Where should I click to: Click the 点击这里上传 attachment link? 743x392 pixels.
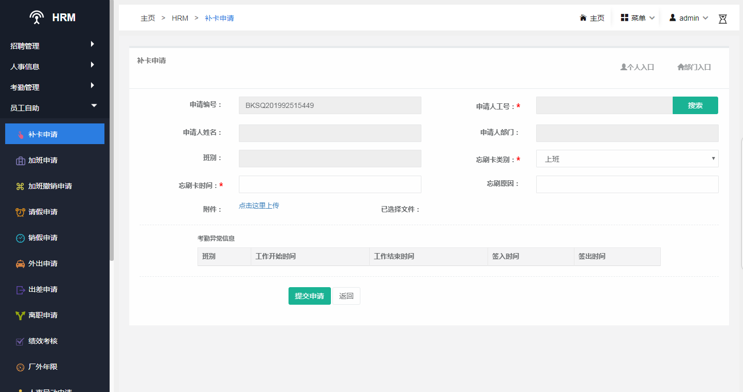[x=259, y=206]
